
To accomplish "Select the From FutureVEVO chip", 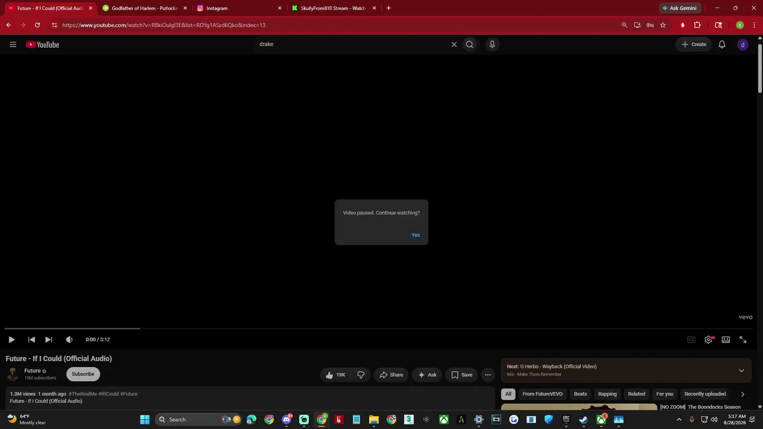I will point(542,394).
